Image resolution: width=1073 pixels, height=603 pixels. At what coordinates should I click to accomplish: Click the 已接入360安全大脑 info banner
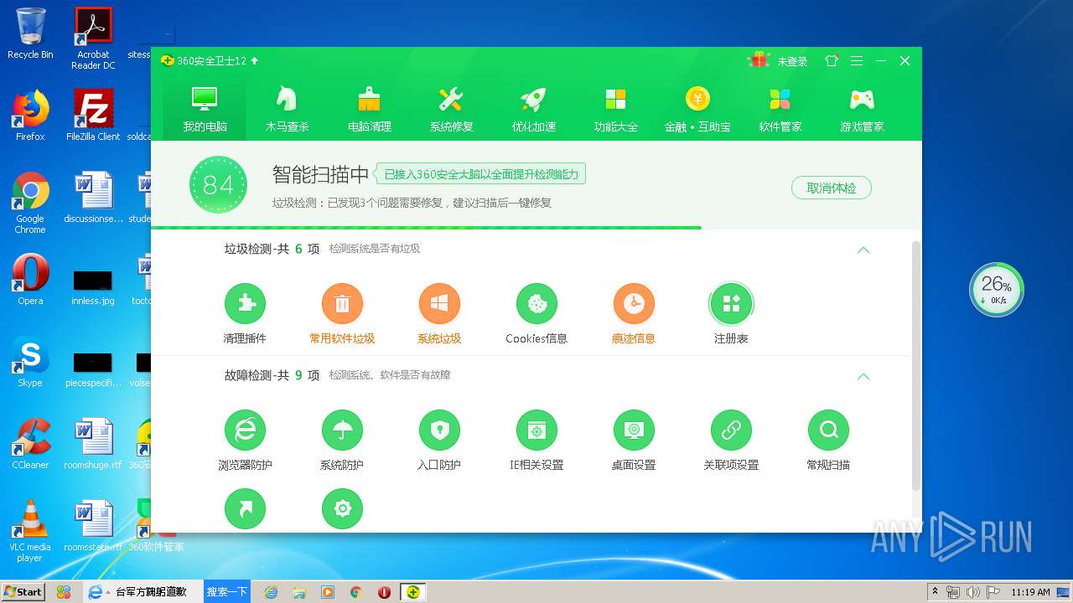pos(480,174)
